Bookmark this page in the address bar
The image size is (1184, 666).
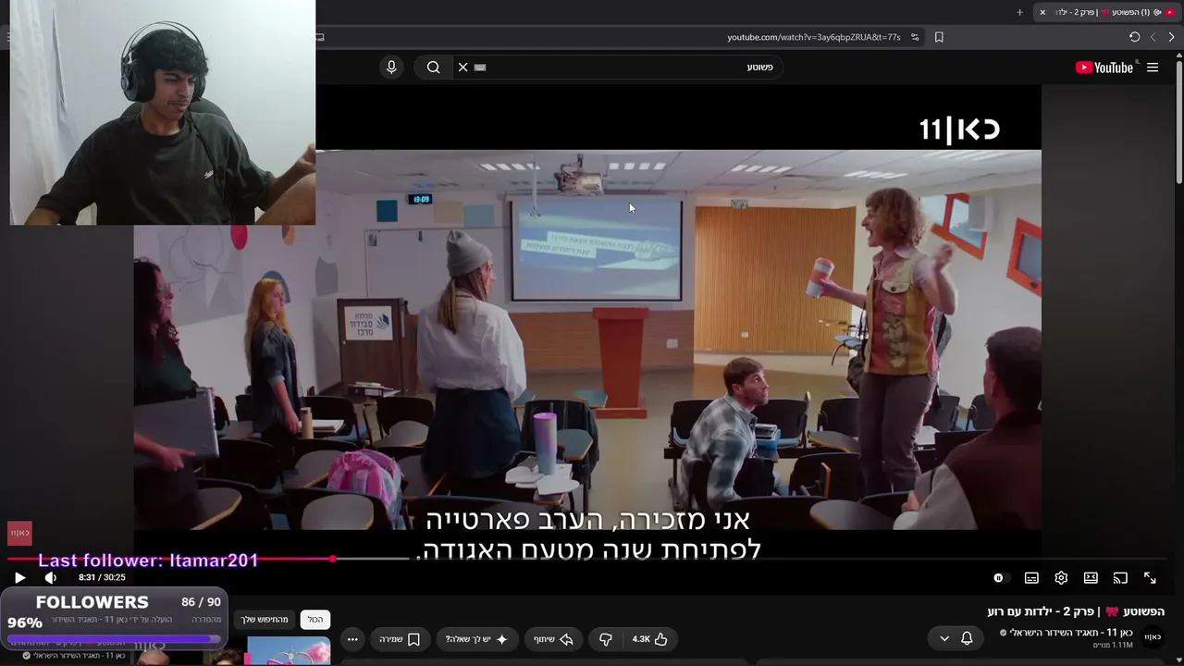tap(939, 37)
